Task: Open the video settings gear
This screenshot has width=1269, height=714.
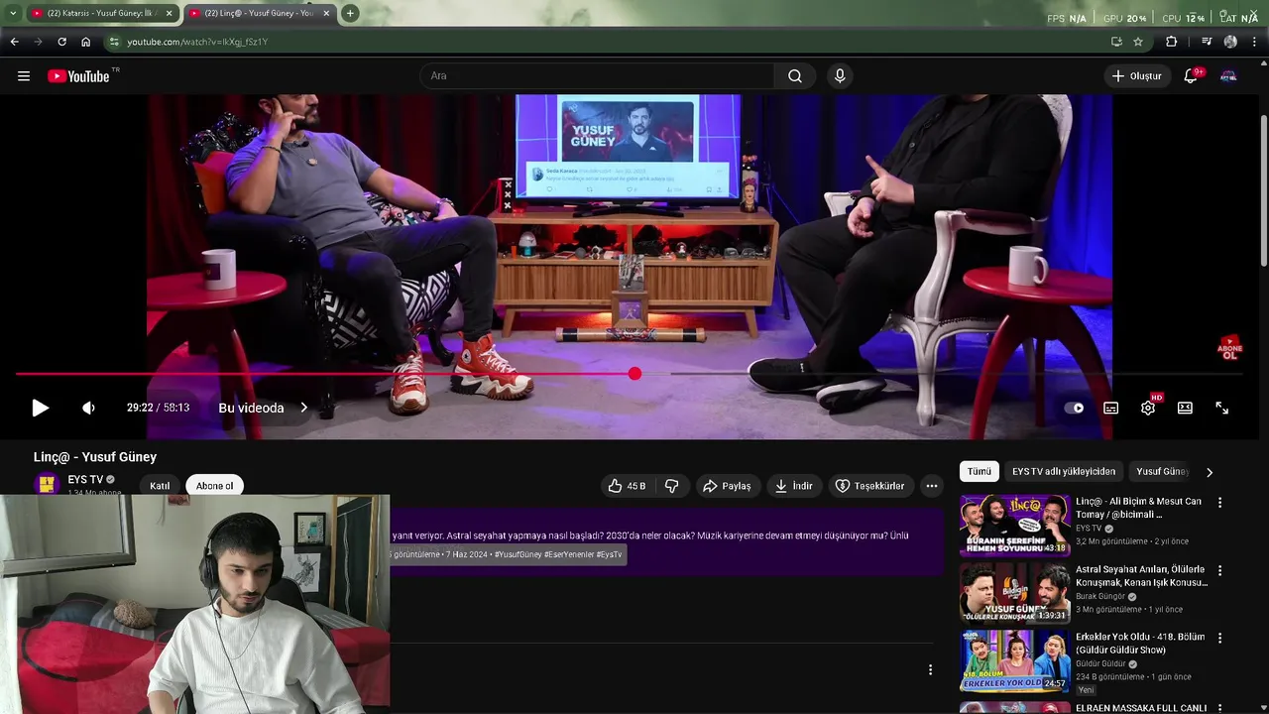Action: (1148, 408)
